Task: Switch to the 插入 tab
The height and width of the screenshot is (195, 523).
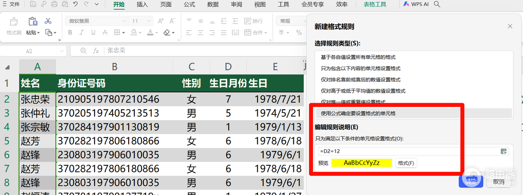Action: tap(142, 5)
